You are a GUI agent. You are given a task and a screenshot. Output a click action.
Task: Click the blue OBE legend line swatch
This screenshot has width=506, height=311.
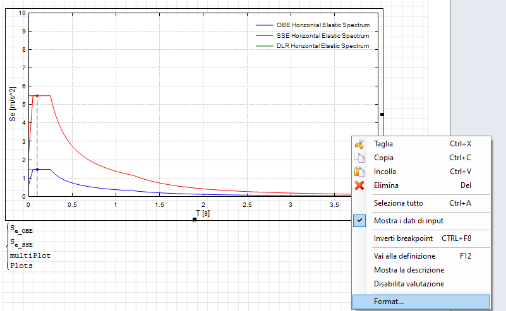click(264, 25)
